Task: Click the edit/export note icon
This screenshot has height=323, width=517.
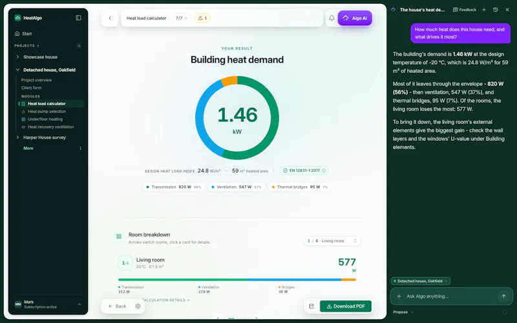Action: click(x=311, y=306)
